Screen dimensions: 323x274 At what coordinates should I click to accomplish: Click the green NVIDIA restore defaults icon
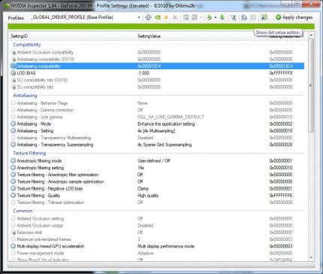pyautogui.click(x=158, y=17)
